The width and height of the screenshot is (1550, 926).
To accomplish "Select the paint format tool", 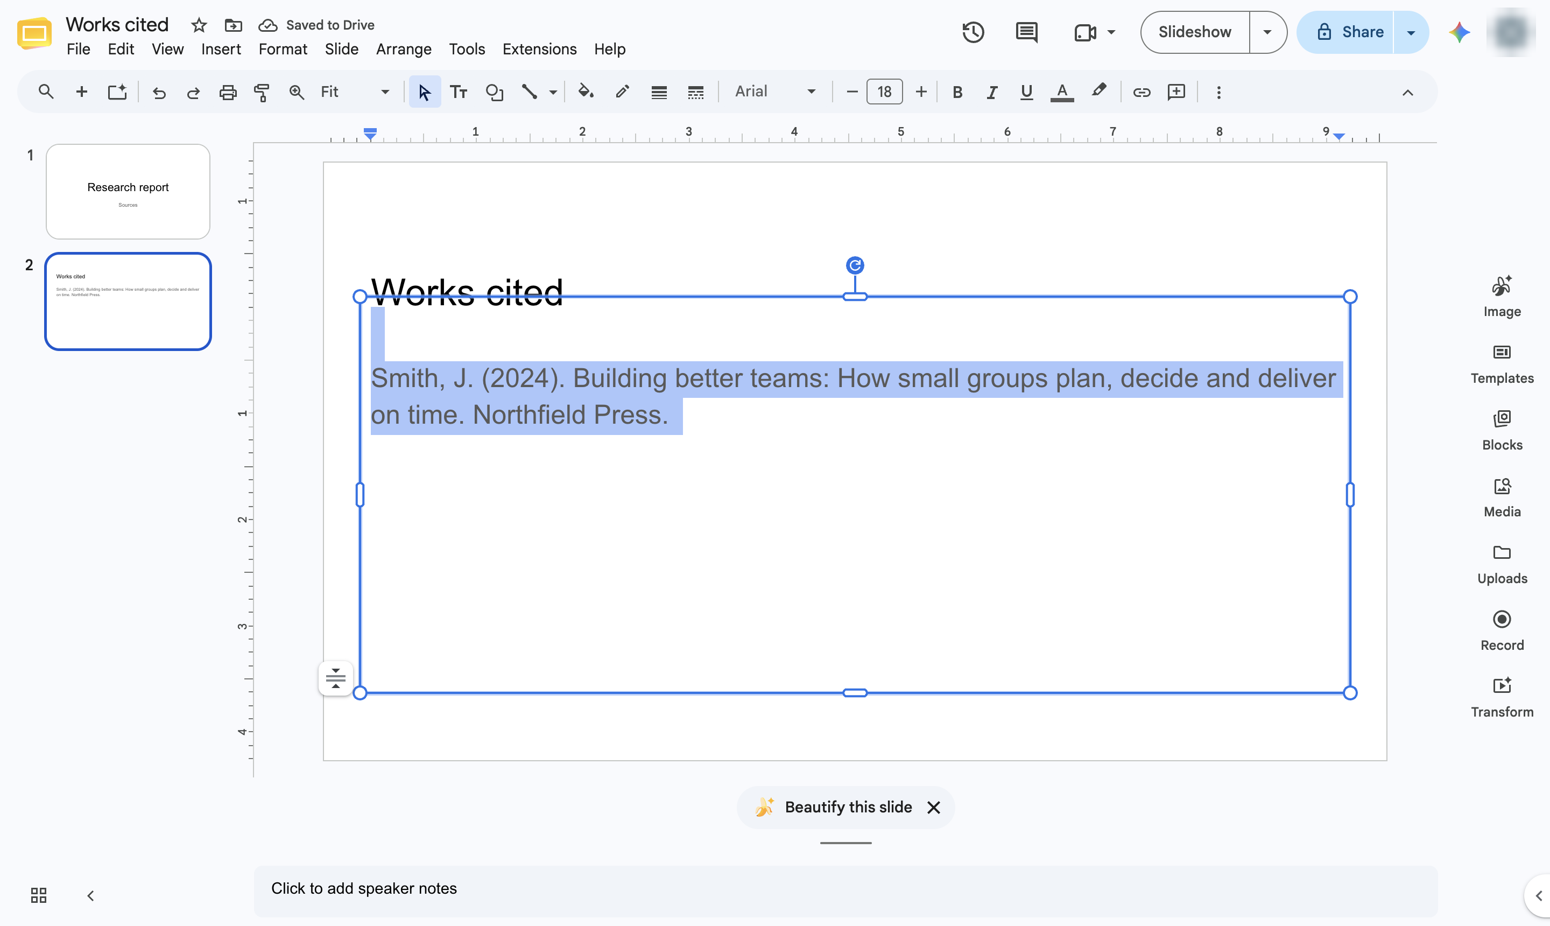I will click(x=262, y=93).
